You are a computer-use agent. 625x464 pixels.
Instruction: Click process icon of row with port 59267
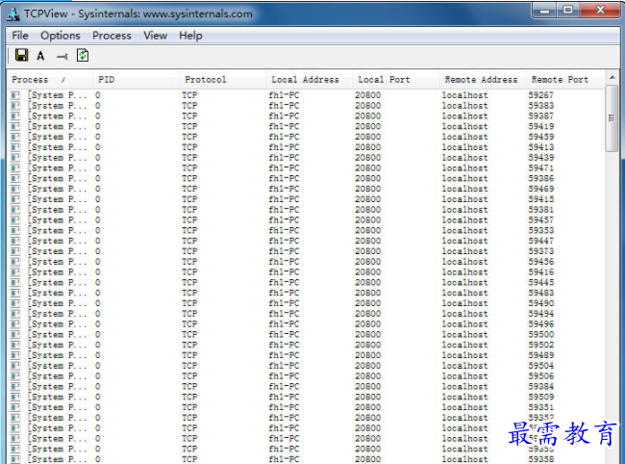coord(15,95)
